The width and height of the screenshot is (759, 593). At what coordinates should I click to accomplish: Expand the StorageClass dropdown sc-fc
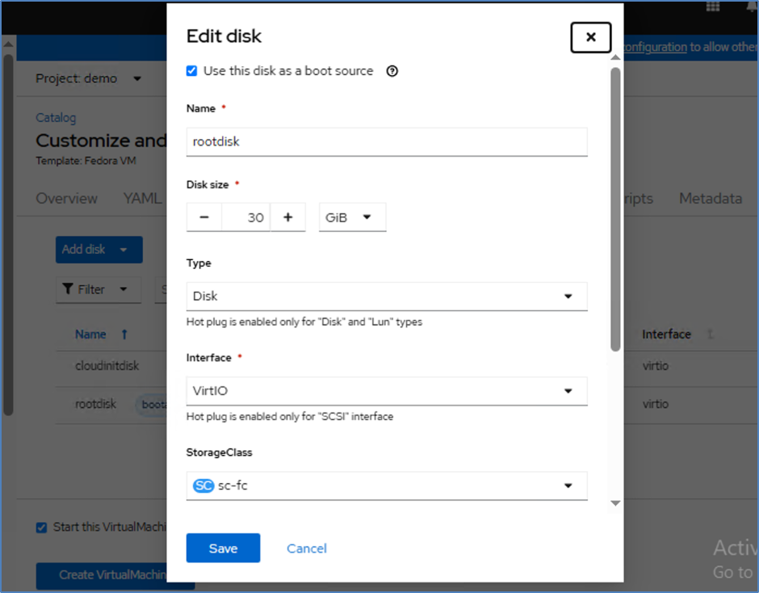(x=387, y=486)
